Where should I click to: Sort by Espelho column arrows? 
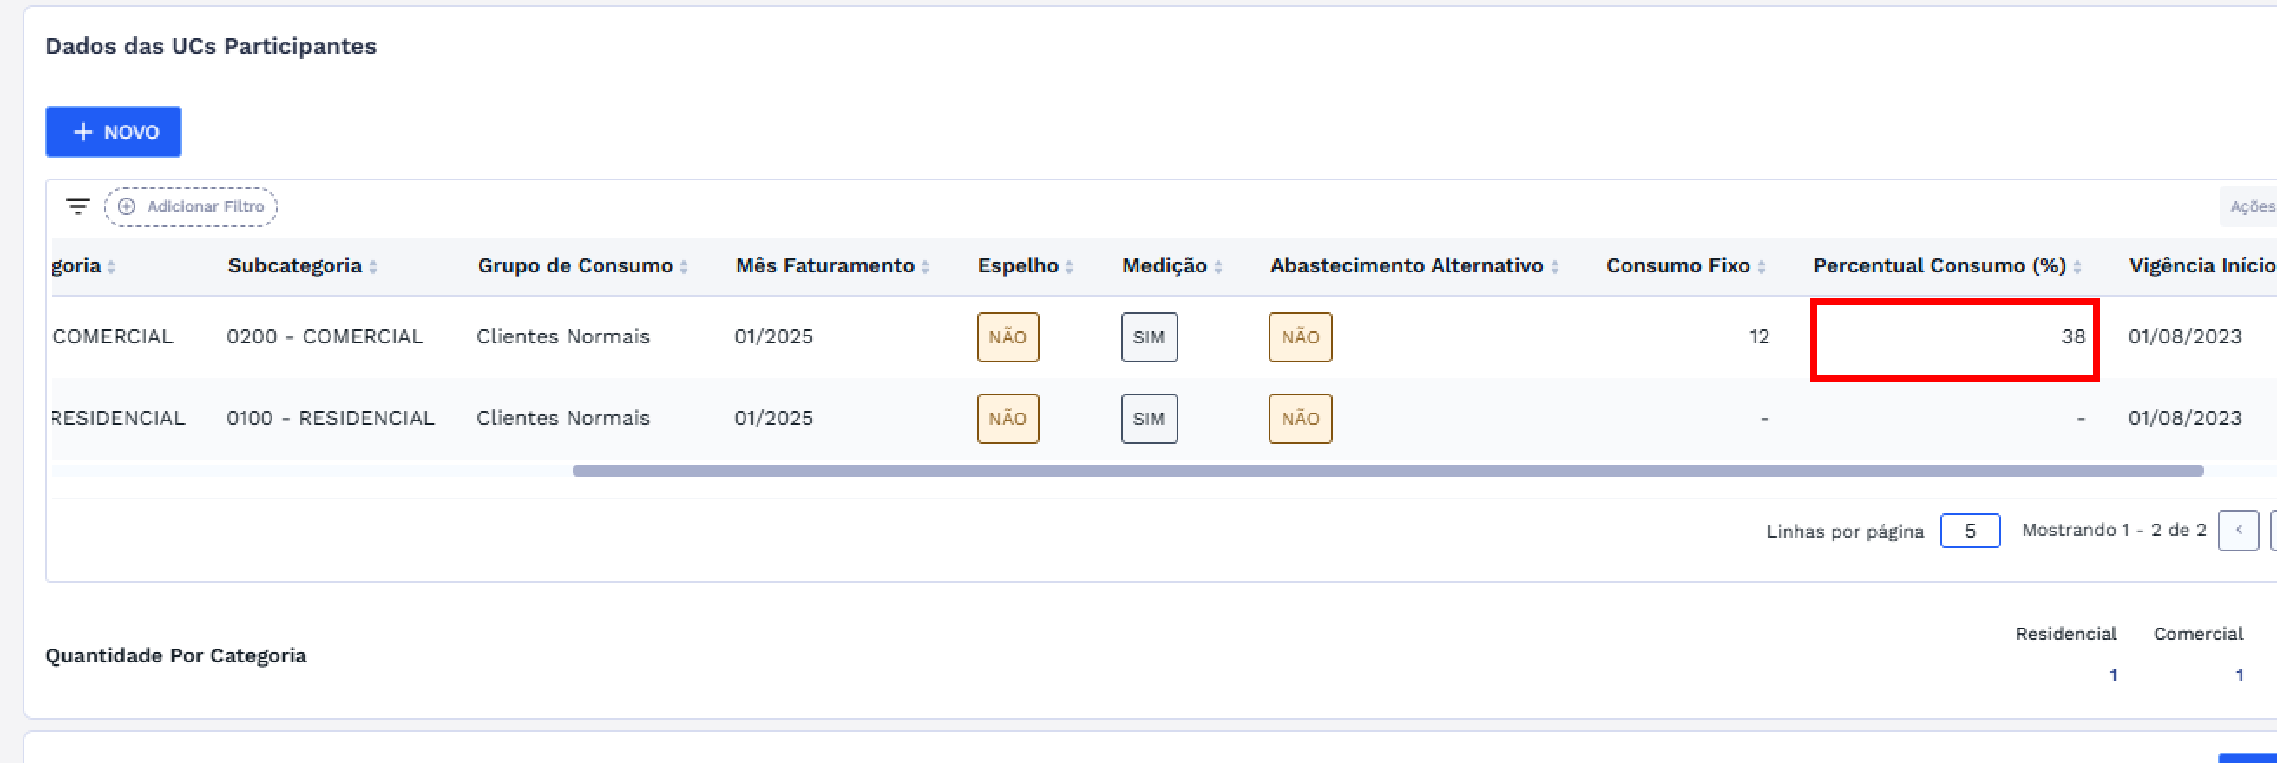pos(1070,267)
